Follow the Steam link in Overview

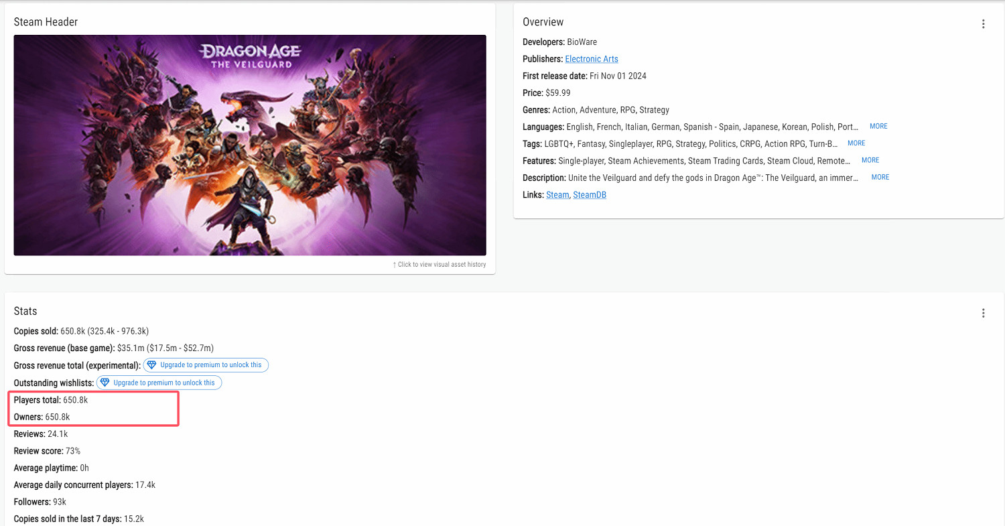pos(557,195)
